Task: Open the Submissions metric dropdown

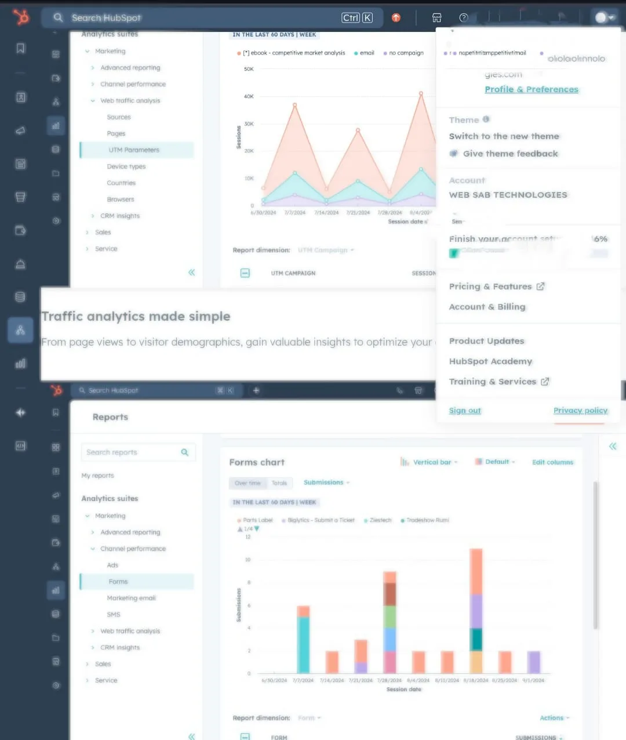Action: tap(327, 483)
